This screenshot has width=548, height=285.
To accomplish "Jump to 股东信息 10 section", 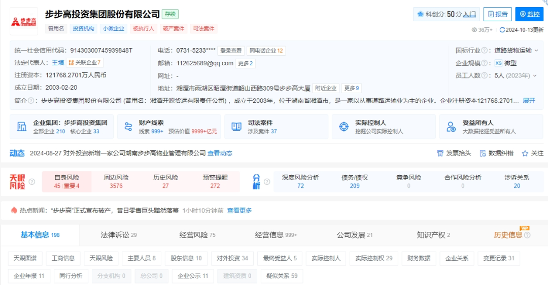I will coord(186,258).
